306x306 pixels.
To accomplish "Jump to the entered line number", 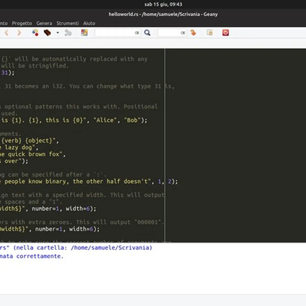I will (193, 33).
